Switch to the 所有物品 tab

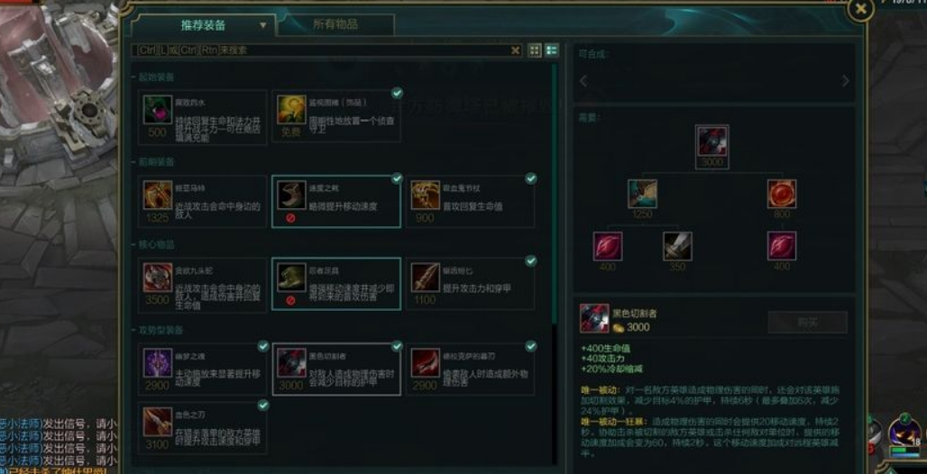(335, 25)
